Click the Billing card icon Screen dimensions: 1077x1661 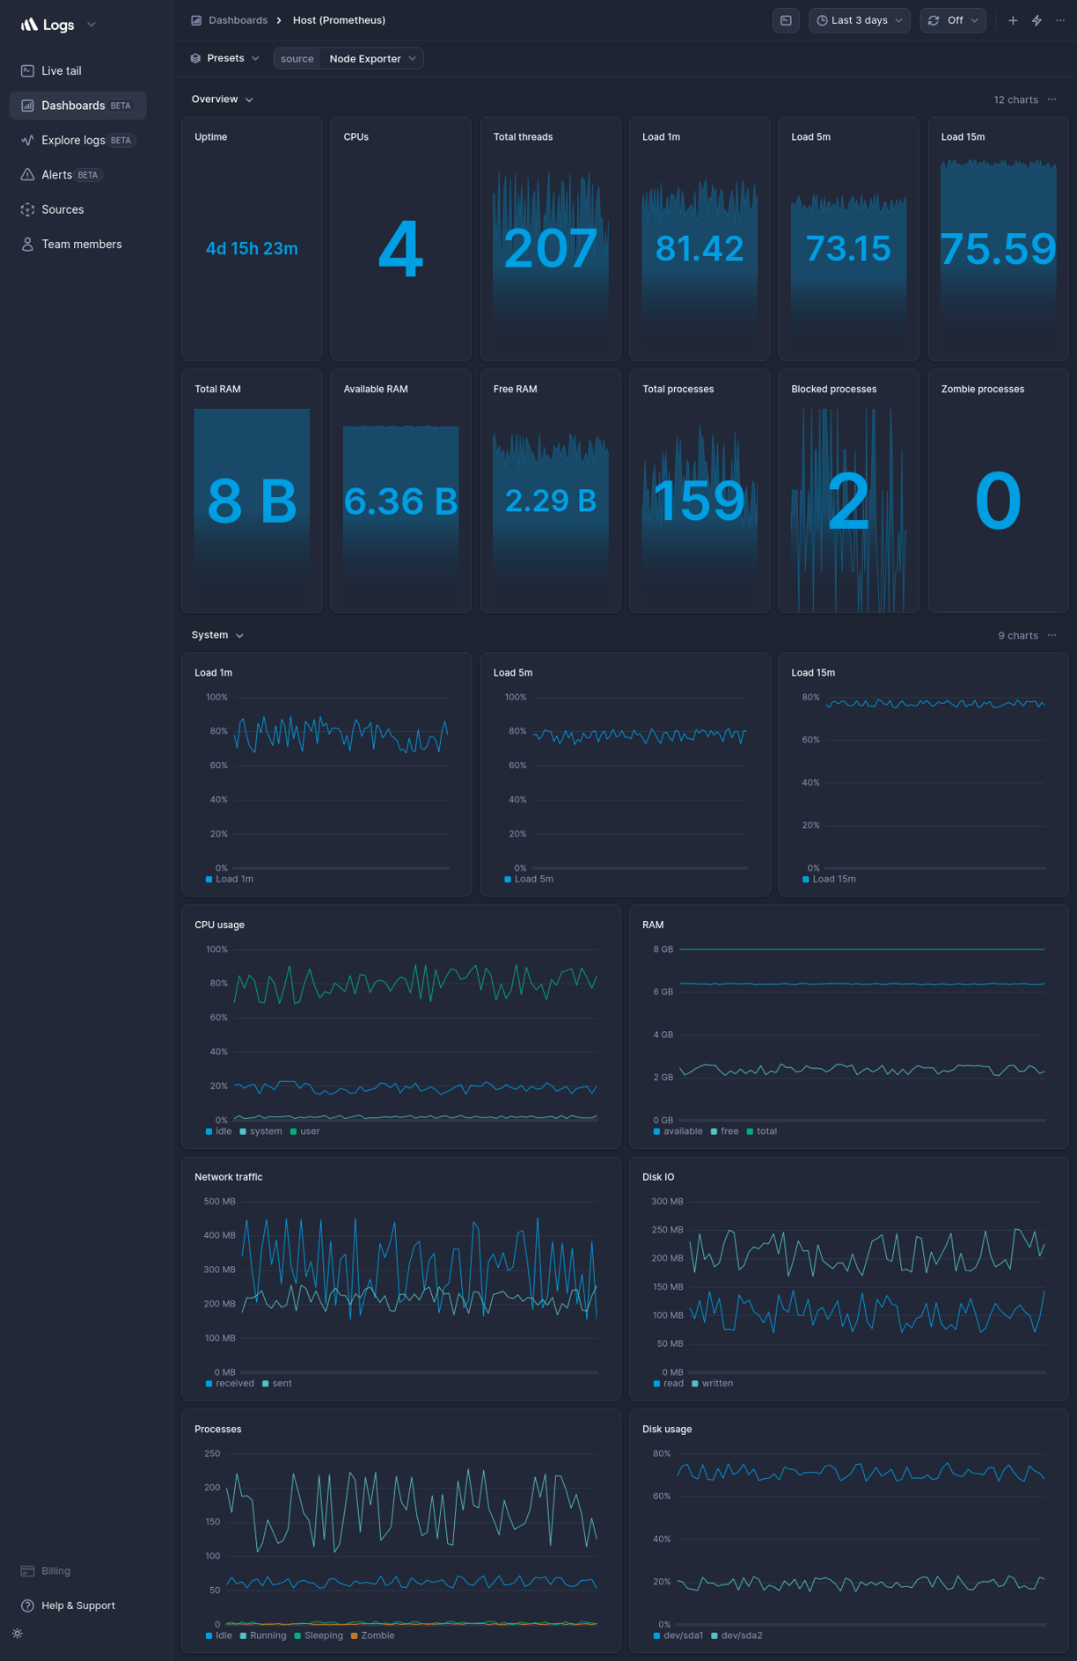point(27,1570)
